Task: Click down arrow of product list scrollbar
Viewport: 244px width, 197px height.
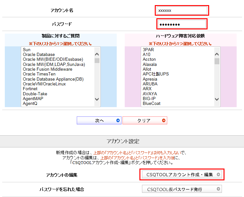Action: pyautogui.click(x=97, y=99)
